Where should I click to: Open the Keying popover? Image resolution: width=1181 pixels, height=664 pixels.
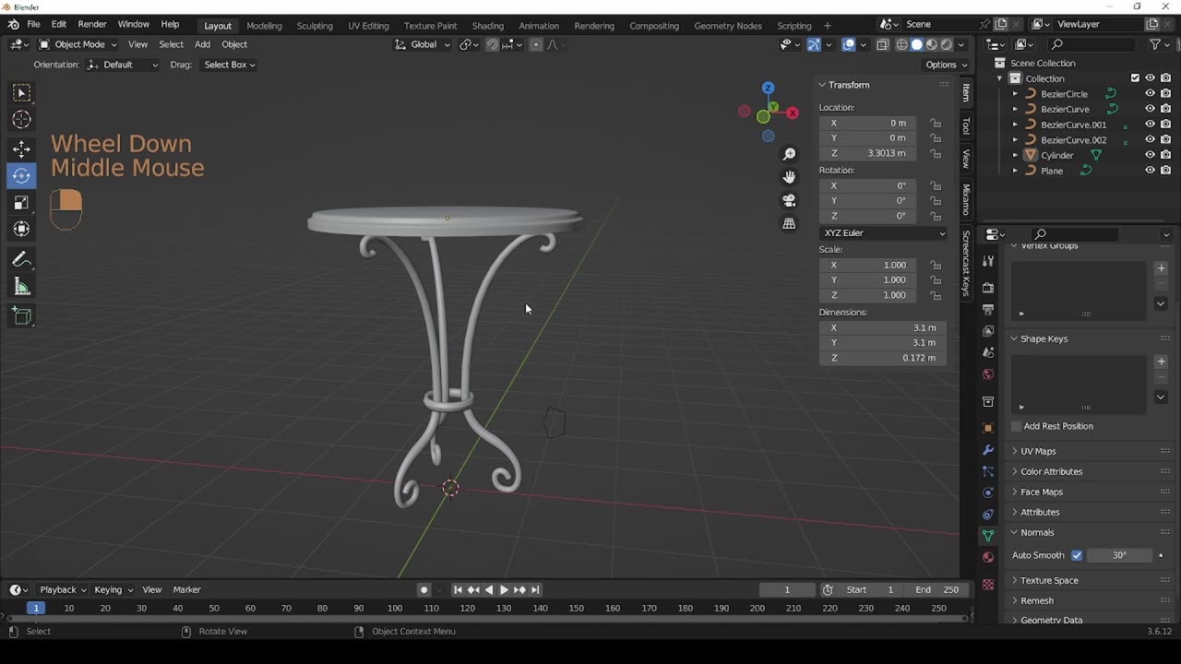click(x=113, y=590)
